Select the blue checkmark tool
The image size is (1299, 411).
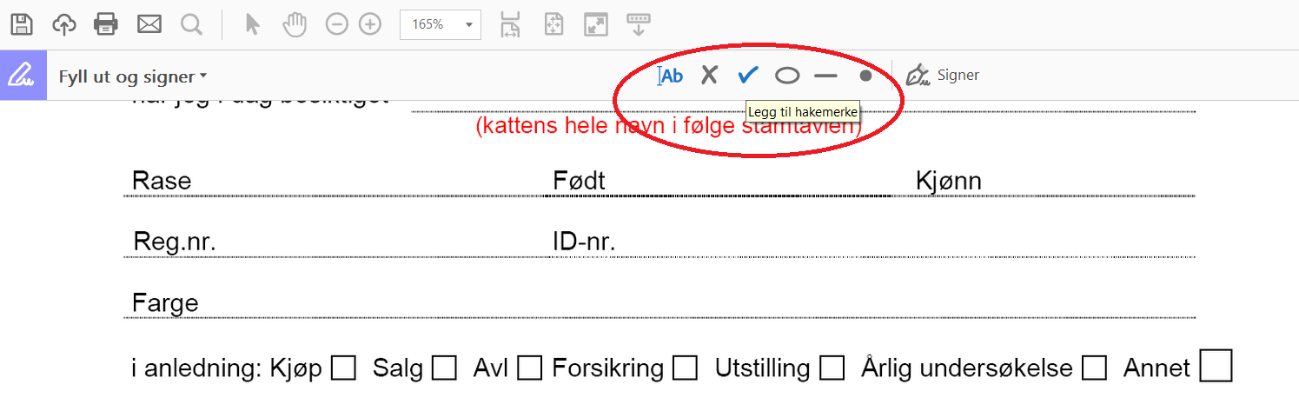point(747,76)
